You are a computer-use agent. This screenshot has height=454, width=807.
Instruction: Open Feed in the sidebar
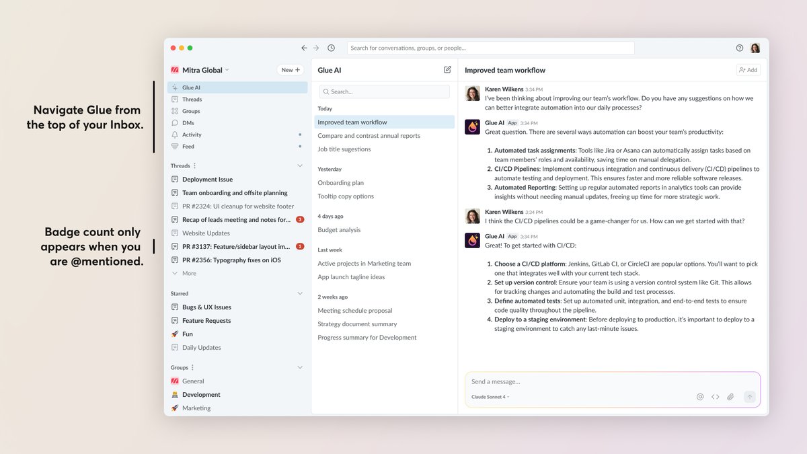click(x=237, y=147)
